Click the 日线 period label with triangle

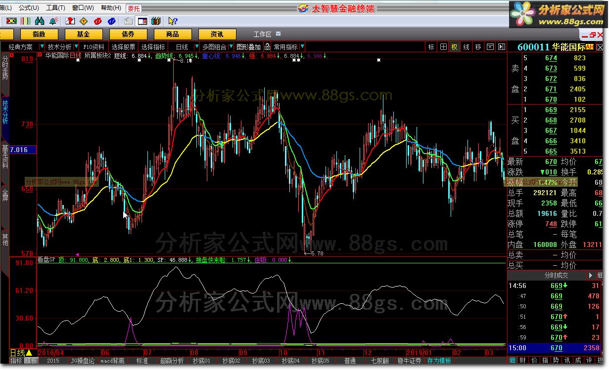[x=21, y=353]
